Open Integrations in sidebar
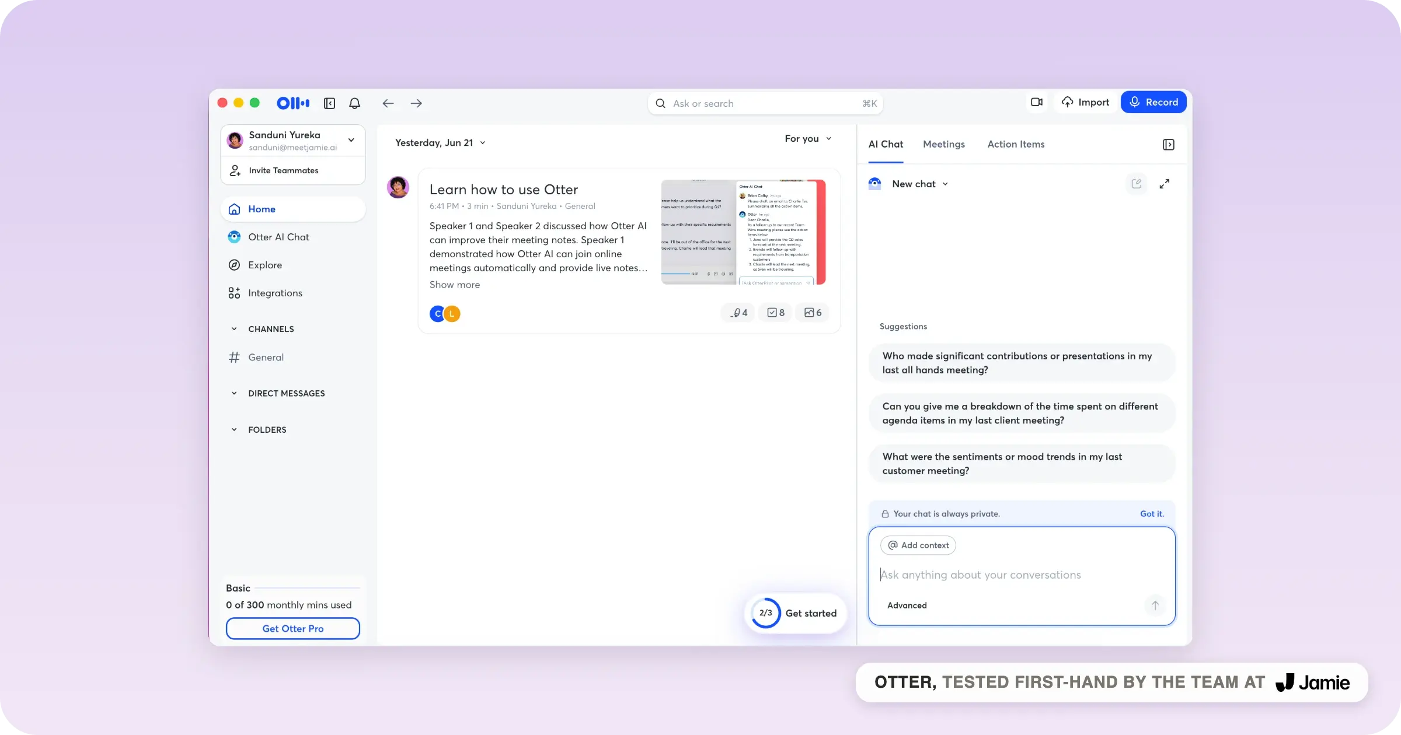This screenshot has width=1401, height=735. click(x=293, y=293)
